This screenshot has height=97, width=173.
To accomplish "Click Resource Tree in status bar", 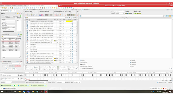I will (162, 82).
